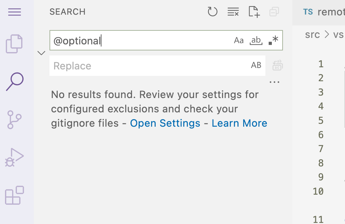Open the Explorer view

click(x=14, y=43)
